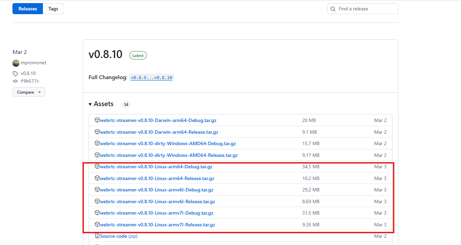Click the f9b577c commit hash
This screenshot has width=461, height=245.
tap(30, 81)
